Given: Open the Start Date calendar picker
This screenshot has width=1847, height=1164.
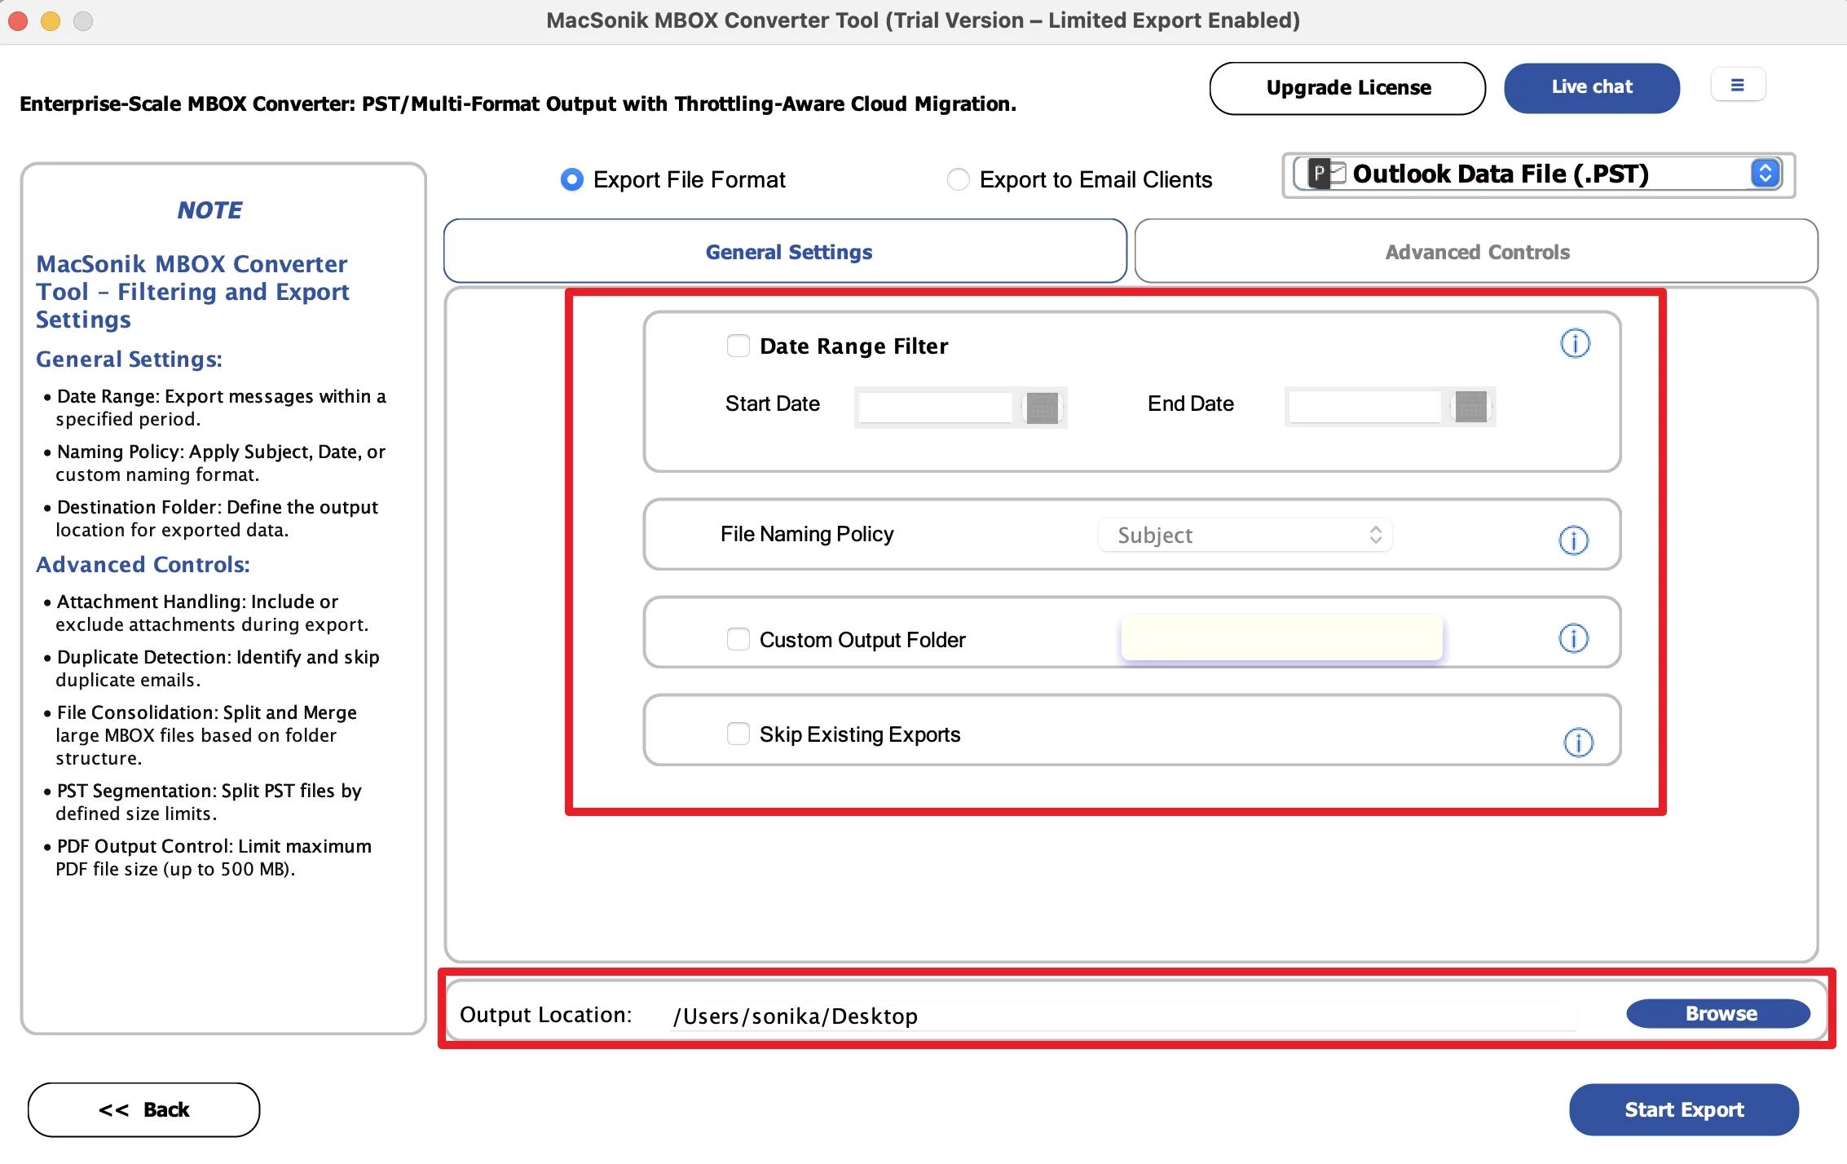Looking at the screenshot, I should pyautogui.click(x=1042, y=407).
